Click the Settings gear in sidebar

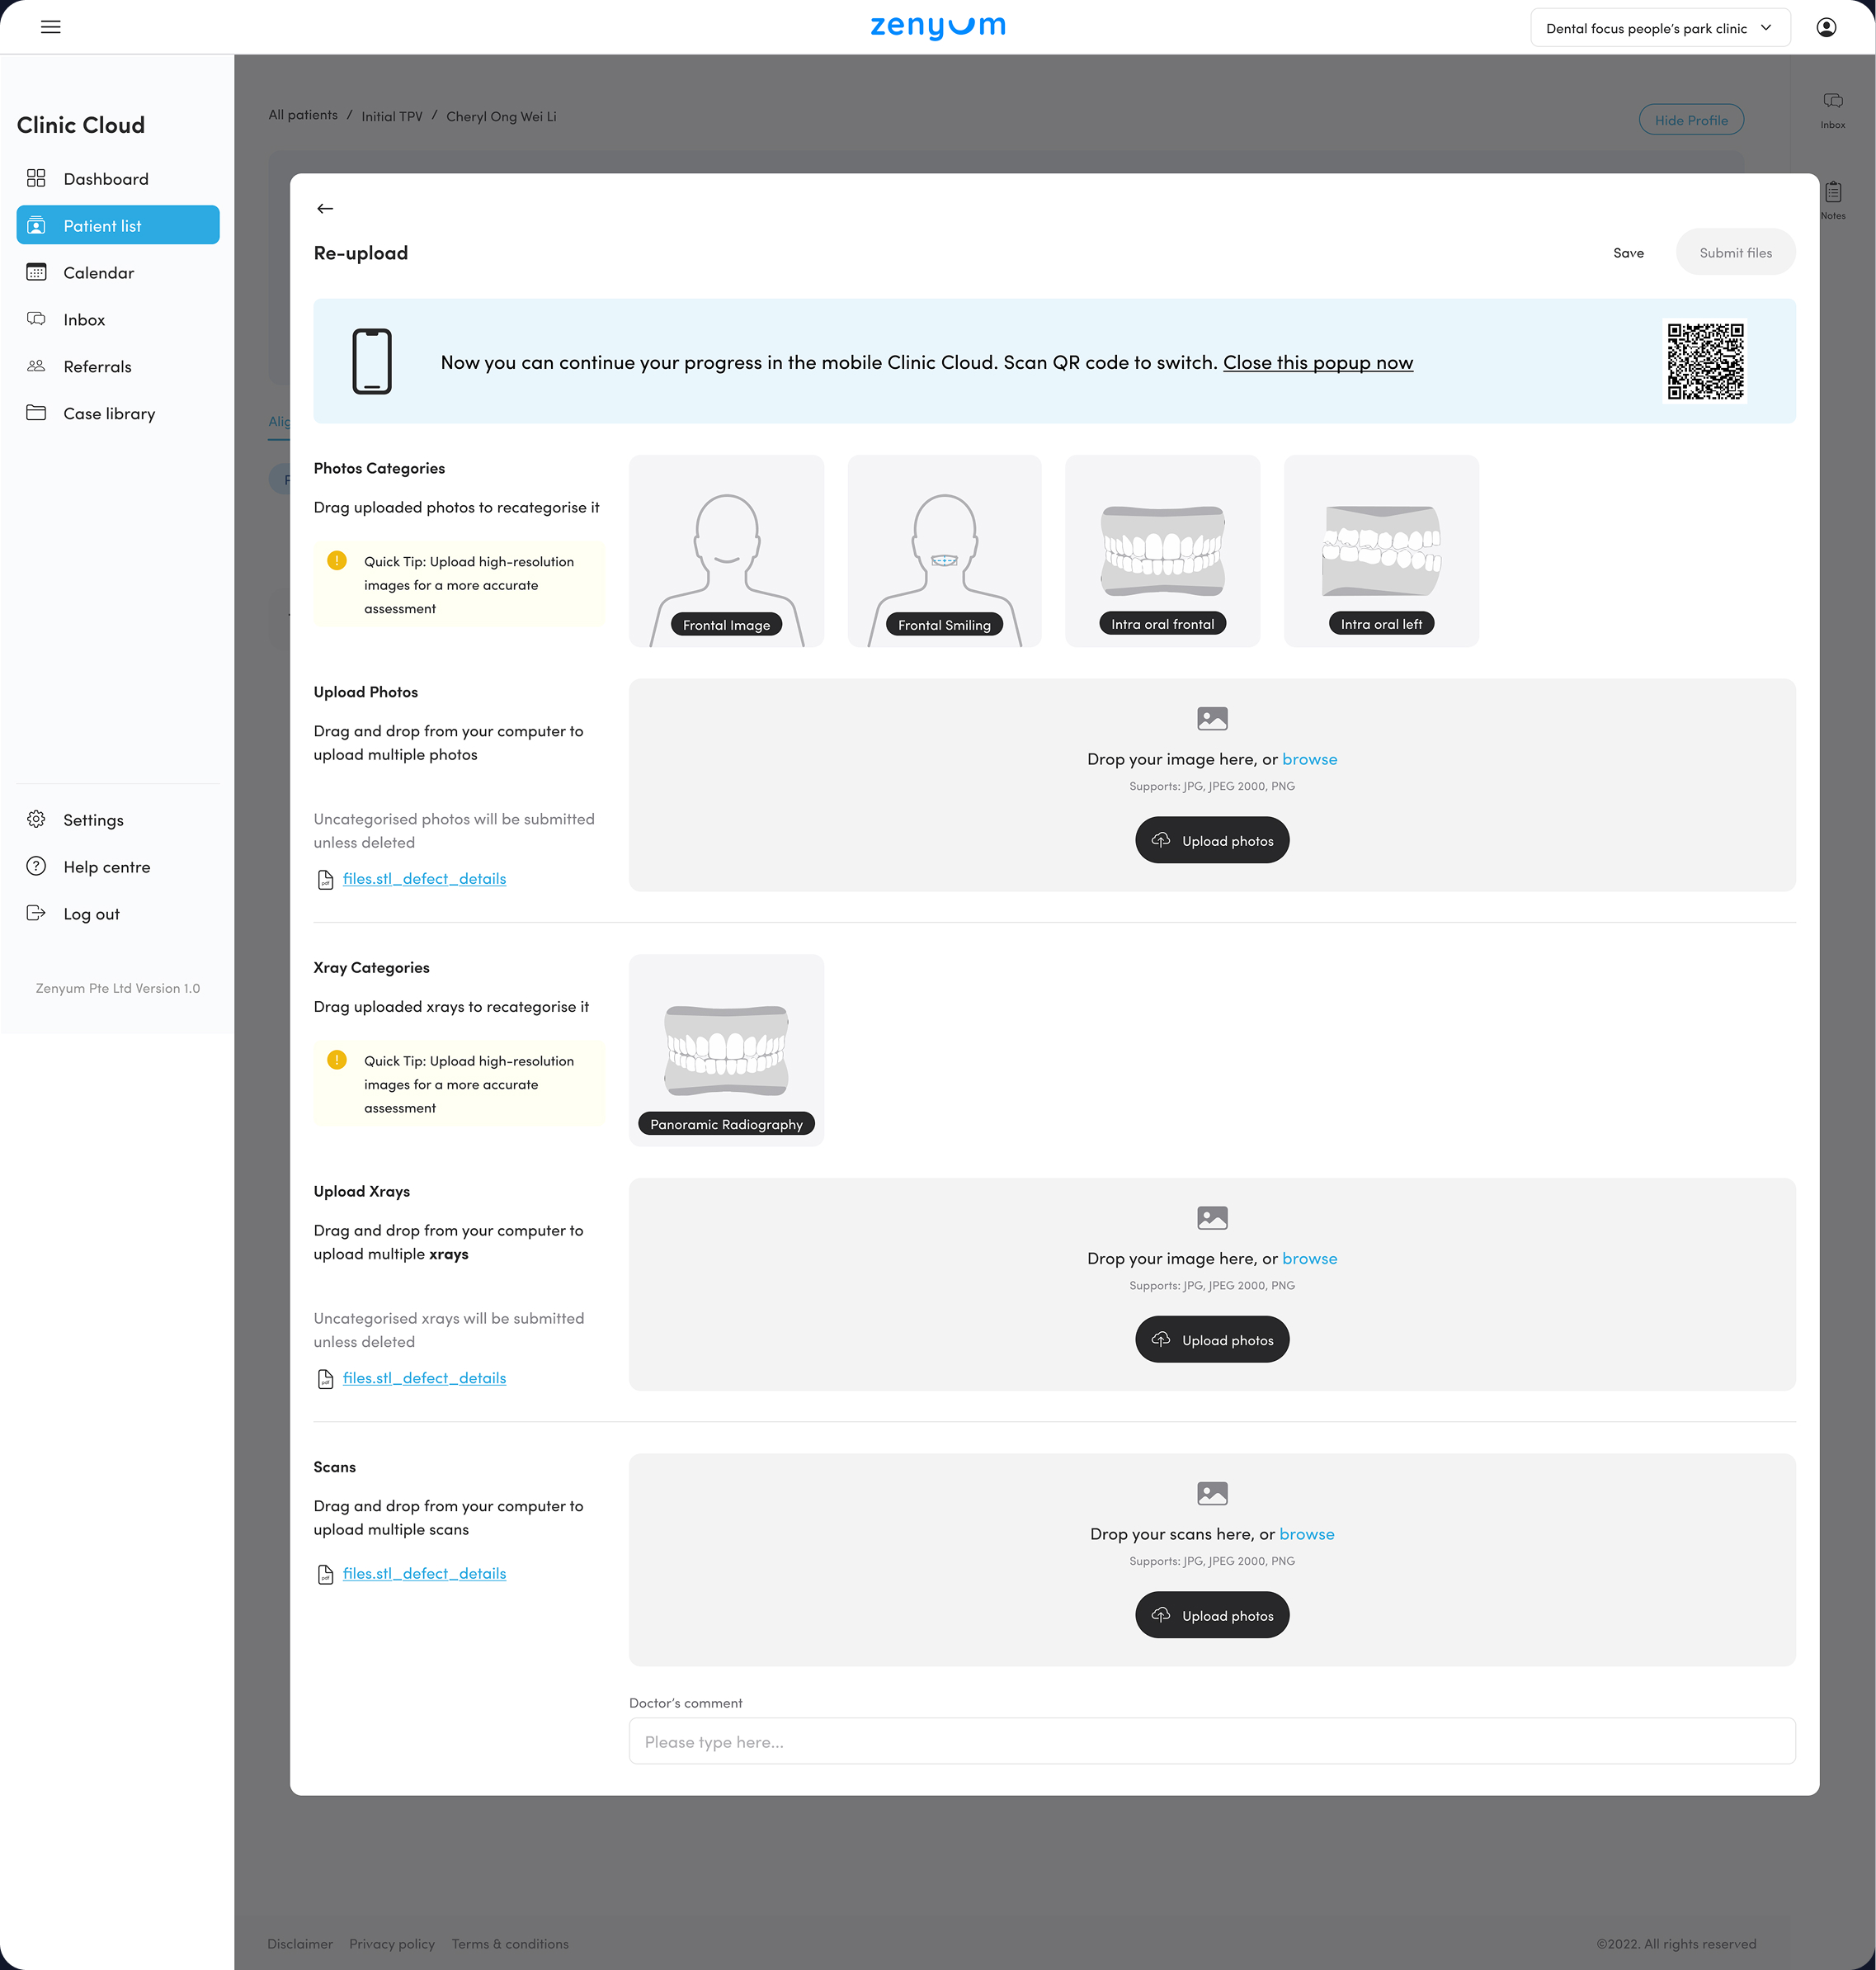coord(36,820)
